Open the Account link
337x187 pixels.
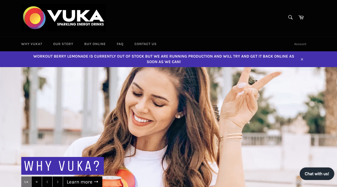click(300, 44)
